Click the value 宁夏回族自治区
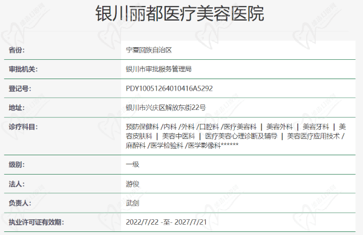Image resolution: width=363 pixels, height=235 pixels. [x=149, y=50]
